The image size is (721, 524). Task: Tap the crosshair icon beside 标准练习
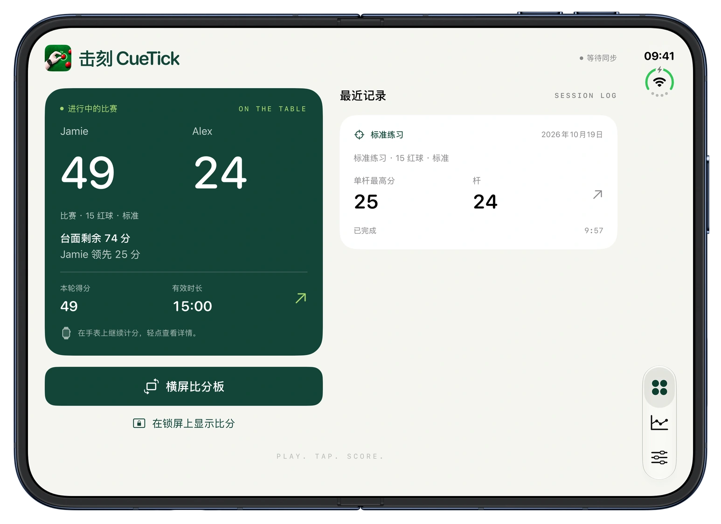359,135
